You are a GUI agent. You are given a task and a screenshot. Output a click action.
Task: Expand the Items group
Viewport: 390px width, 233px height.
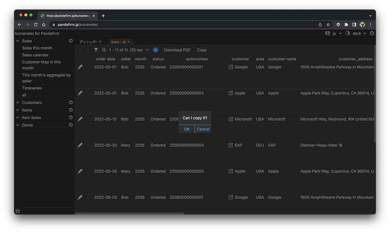[18, 110]
